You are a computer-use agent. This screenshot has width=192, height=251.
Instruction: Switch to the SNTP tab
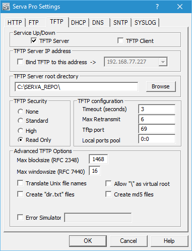click(120, 23)
